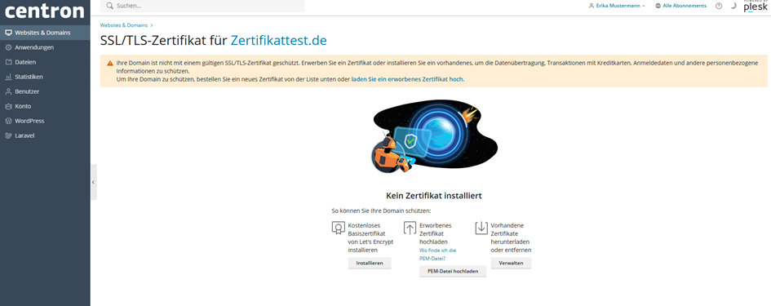The image size is (771, 306).
Task: Collapse the sidebar with the arrow handle
Action: pos(94,182)
